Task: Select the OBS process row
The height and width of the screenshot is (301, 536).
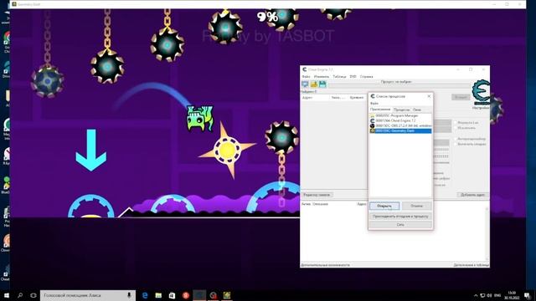Action: [400, 126]
